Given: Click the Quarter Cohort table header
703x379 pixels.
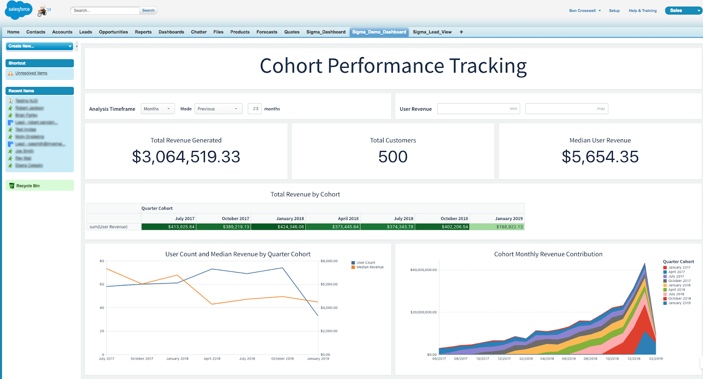Looking at the screenshot, I should 157,209.
